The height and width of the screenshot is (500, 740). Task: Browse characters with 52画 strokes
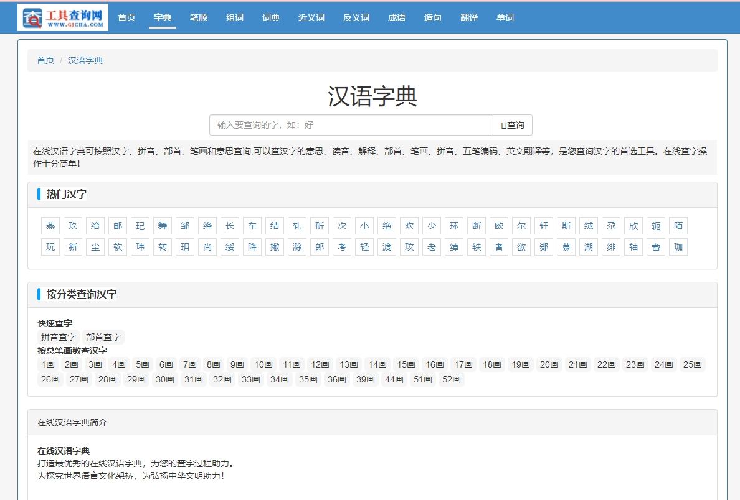451,379
